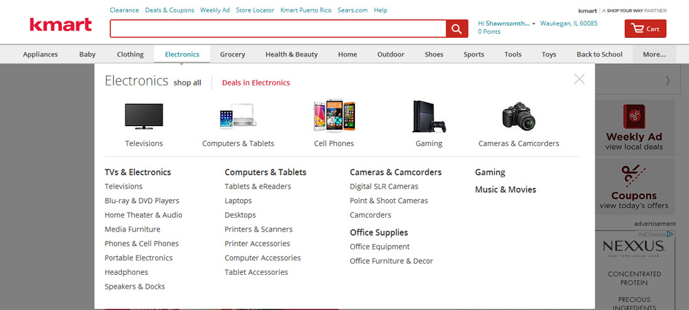Click the Clearance link
Screen dimensions: 689x310
pos(124,10)
